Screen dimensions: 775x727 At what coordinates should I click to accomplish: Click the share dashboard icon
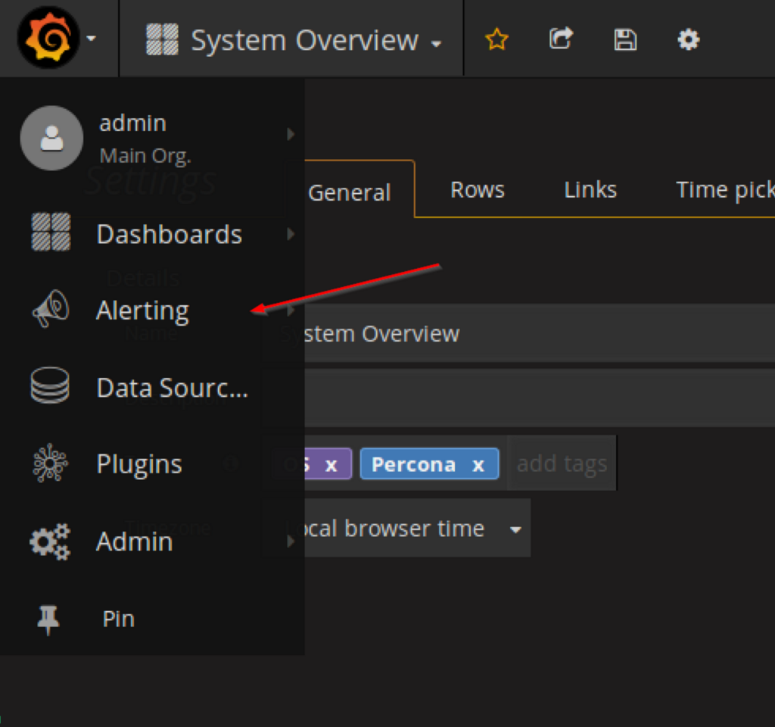tap(560, 39)
